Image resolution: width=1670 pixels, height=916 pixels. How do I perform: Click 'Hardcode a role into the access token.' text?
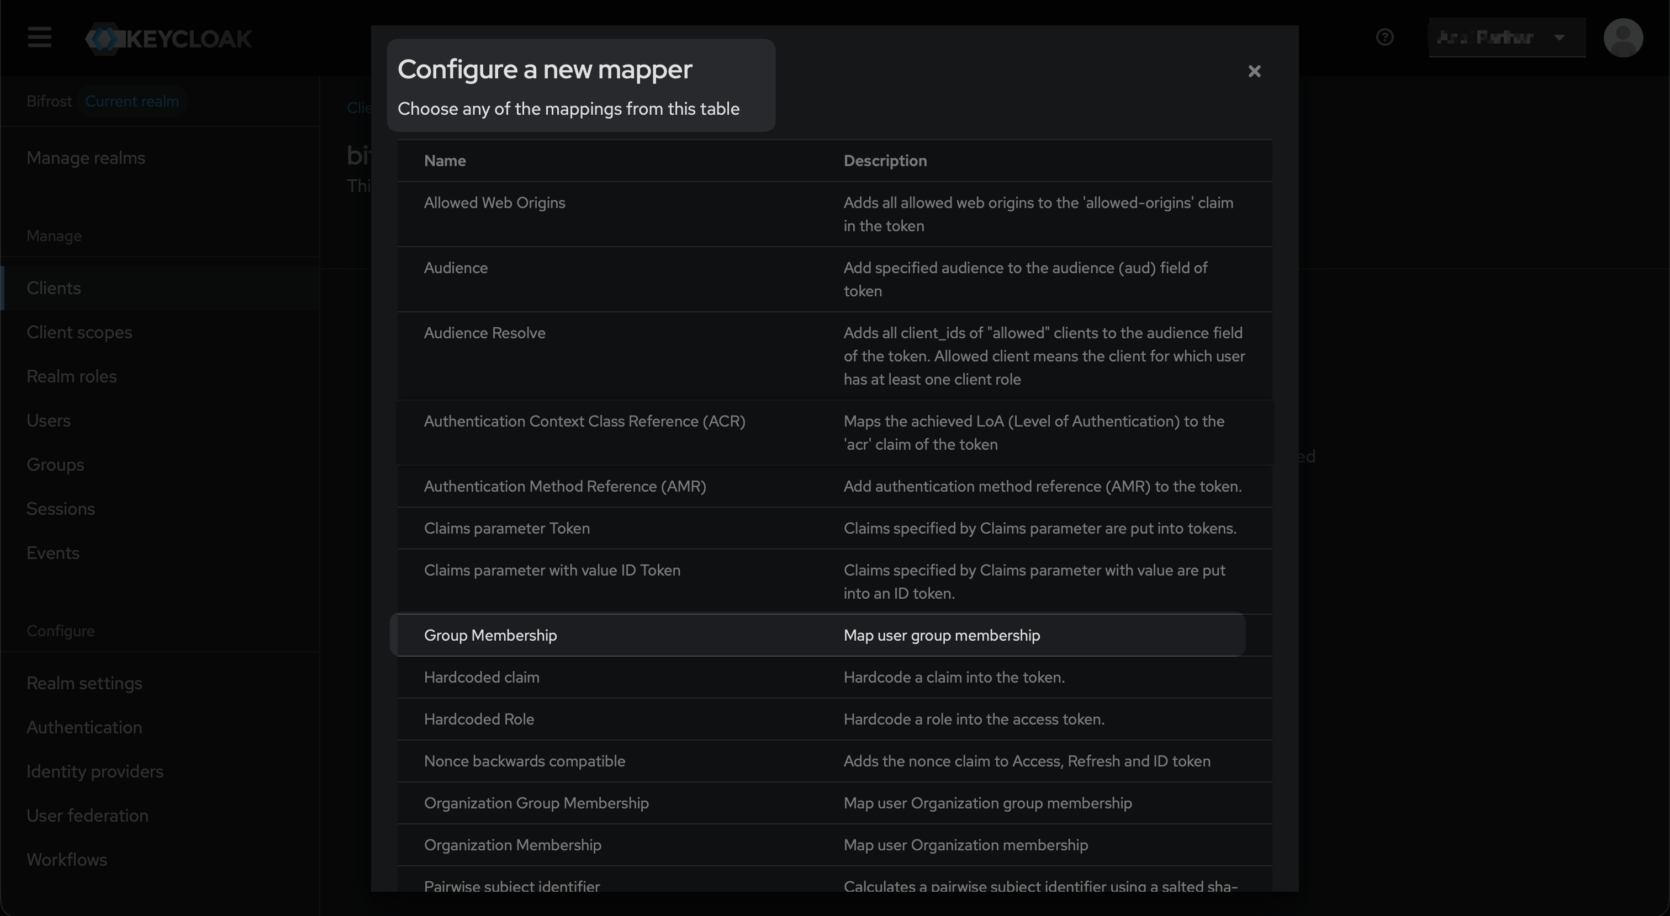coord(974,719)
